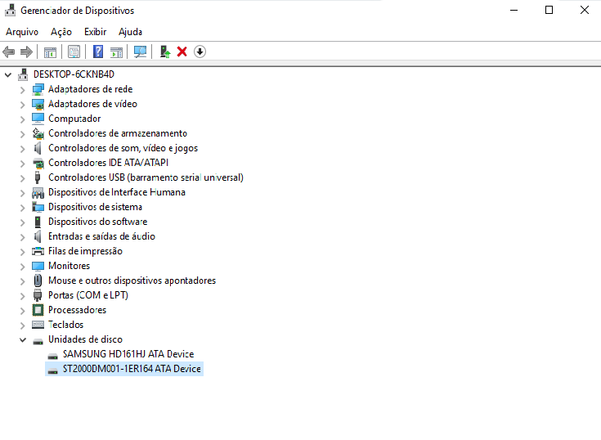Show or hide the console tree button
This screenshot has height=440, width=601.
tap(50, 52)
